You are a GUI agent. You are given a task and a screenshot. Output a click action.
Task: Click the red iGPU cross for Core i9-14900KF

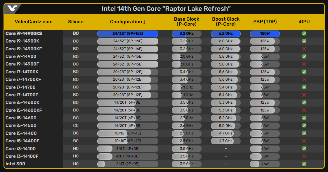point(304,49)
